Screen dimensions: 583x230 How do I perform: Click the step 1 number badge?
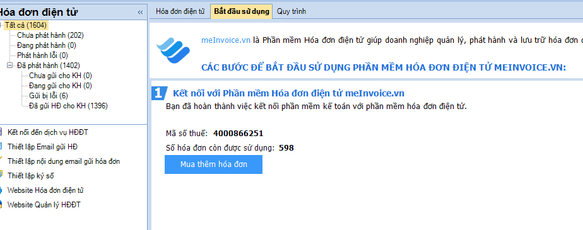tap(158, 93)
